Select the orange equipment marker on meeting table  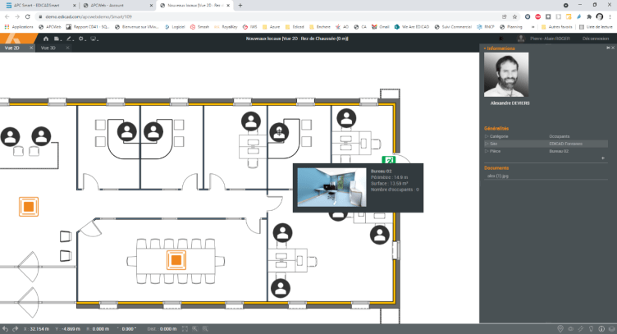pyautogui.click(x=176, y=260)
